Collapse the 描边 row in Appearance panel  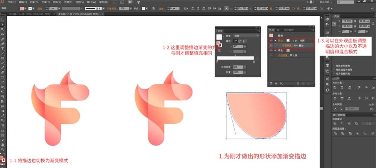coord(275,41)
